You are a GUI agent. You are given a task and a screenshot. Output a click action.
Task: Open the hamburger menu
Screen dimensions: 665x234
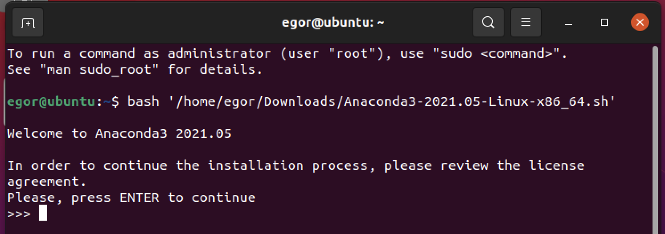tap(525, 22)
